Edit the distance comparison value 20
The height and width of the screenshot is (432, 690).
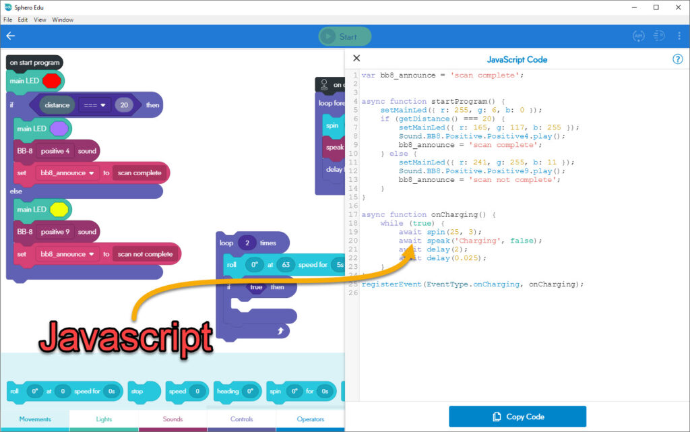click(124, 105)
